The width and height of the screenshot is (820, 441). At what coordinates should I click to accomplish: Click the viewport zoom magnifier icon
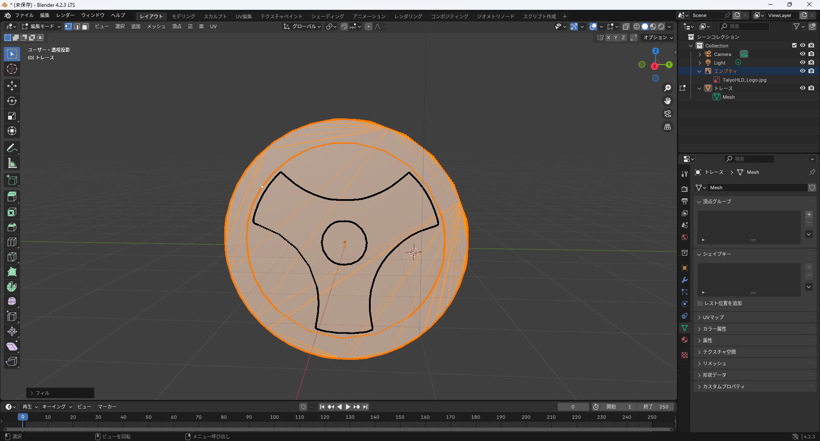(667, 88)
